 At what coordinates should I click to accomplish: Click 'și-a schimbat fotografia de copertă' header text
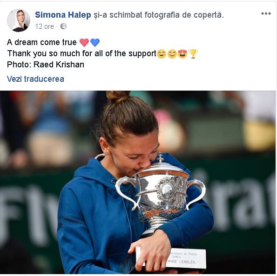point(159,15)
